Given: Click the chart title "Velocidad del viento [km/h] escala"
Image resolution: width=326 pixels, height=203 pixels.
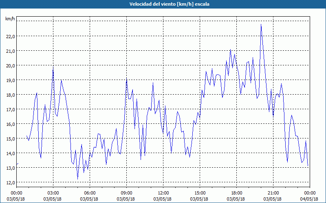Looking at the screenshot, I should (169, 4).
